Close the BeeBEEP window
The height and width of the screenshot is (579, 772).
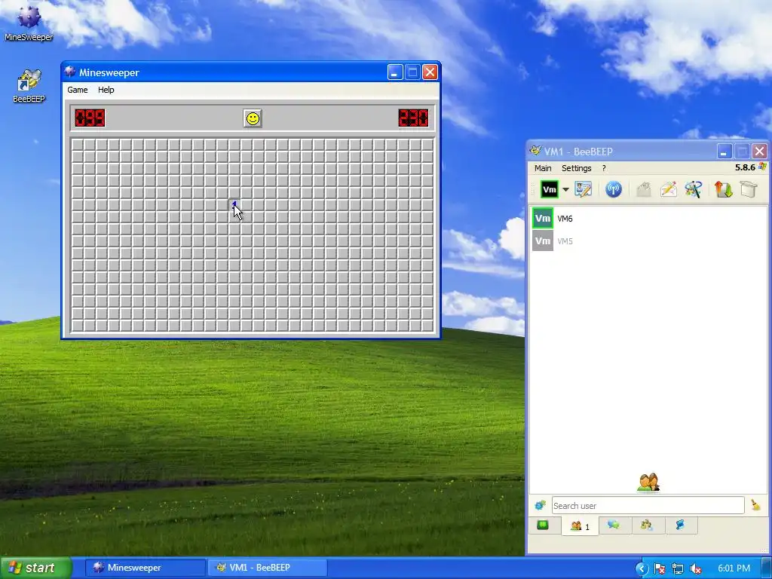tap(760, 151)
